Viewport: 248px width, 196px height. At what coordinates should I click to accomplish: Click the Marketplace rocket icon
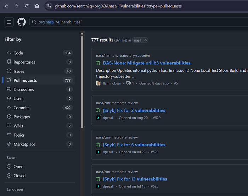coord(9,144)
